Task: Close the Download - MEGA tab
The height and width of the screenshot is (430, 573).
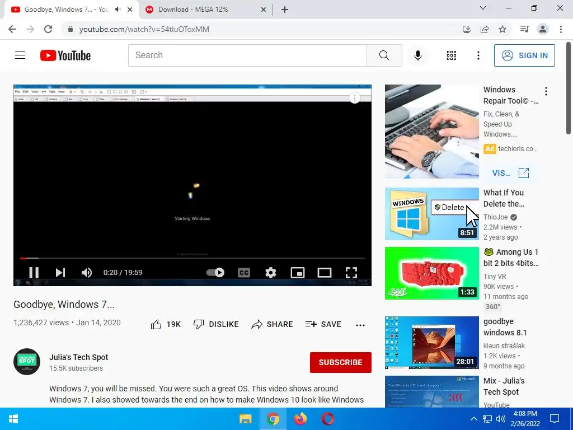Action: (264, 10)
